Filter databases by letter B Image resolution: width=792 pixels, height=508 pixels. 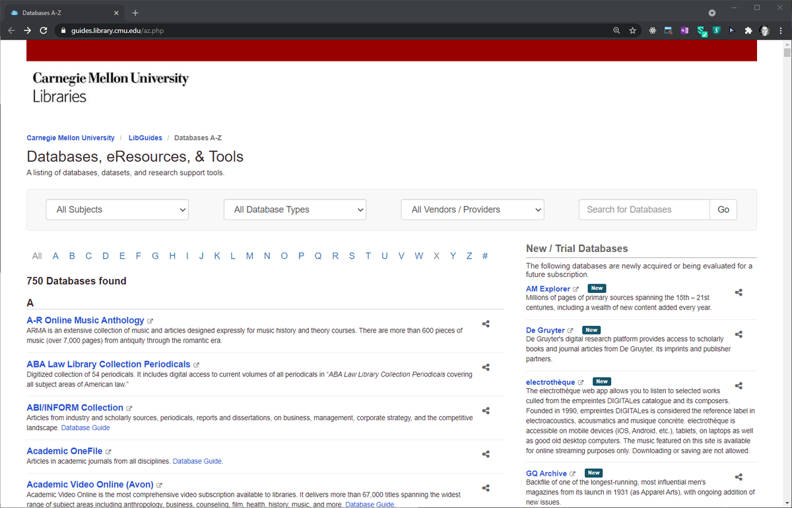[72, 256]
